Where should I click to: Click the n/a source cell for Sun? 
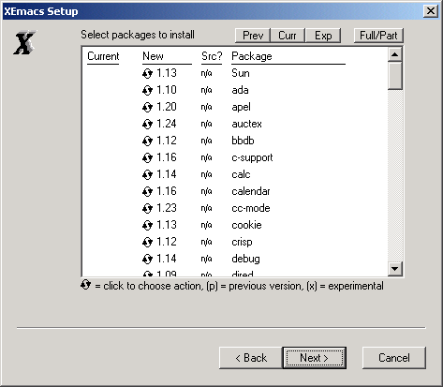click(x=206, y=73)
